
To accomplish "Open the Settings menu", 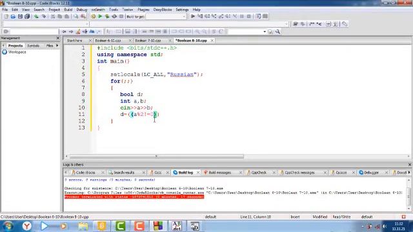I will (182, 10).
